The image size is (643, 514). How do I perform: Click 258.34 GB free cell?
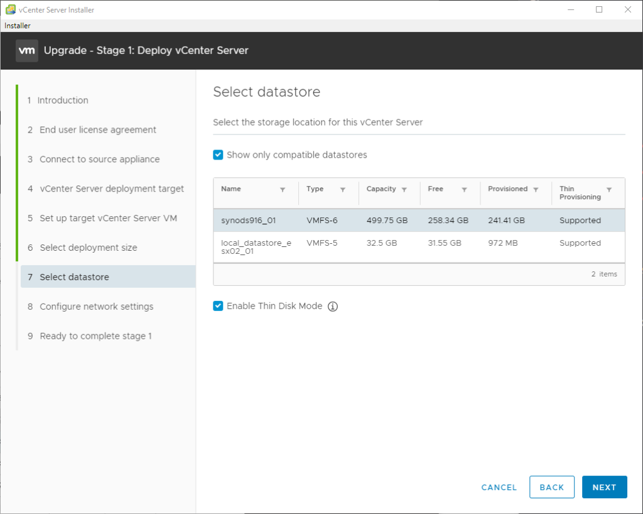[448, 221]
